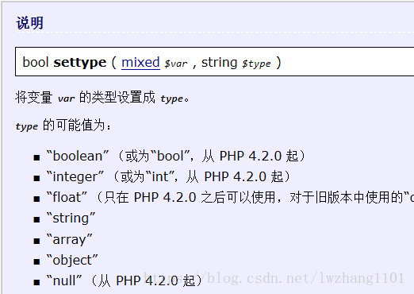
Task: Click the settype function name
Action: (x=79, y=63)
